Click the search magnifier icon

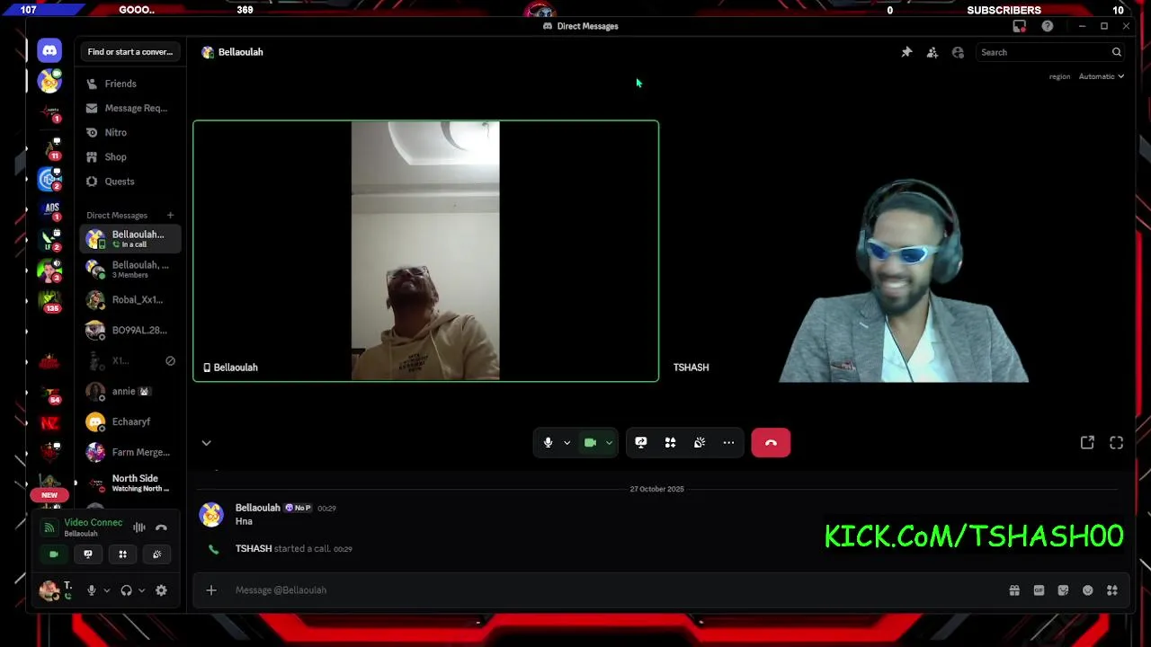coord(1117,52)
